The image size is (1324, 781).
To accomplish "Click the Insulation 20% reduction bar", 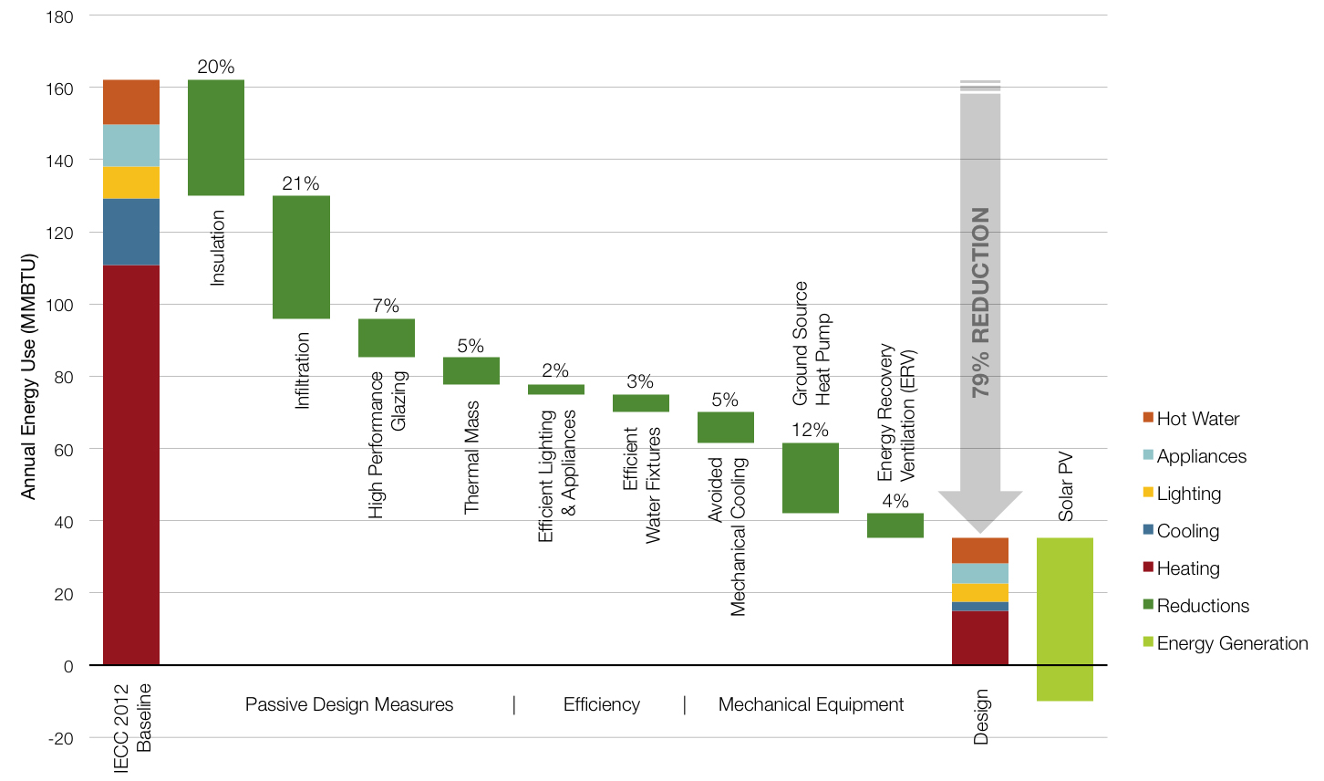I will (x=216, y=137).
